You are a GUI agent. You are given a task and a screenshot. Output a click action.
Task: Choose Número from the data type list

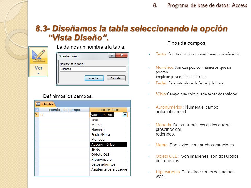click(109, 130)
